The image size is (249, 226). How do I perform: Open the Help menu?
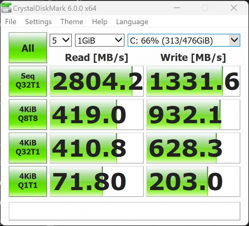tap(100, 22)
